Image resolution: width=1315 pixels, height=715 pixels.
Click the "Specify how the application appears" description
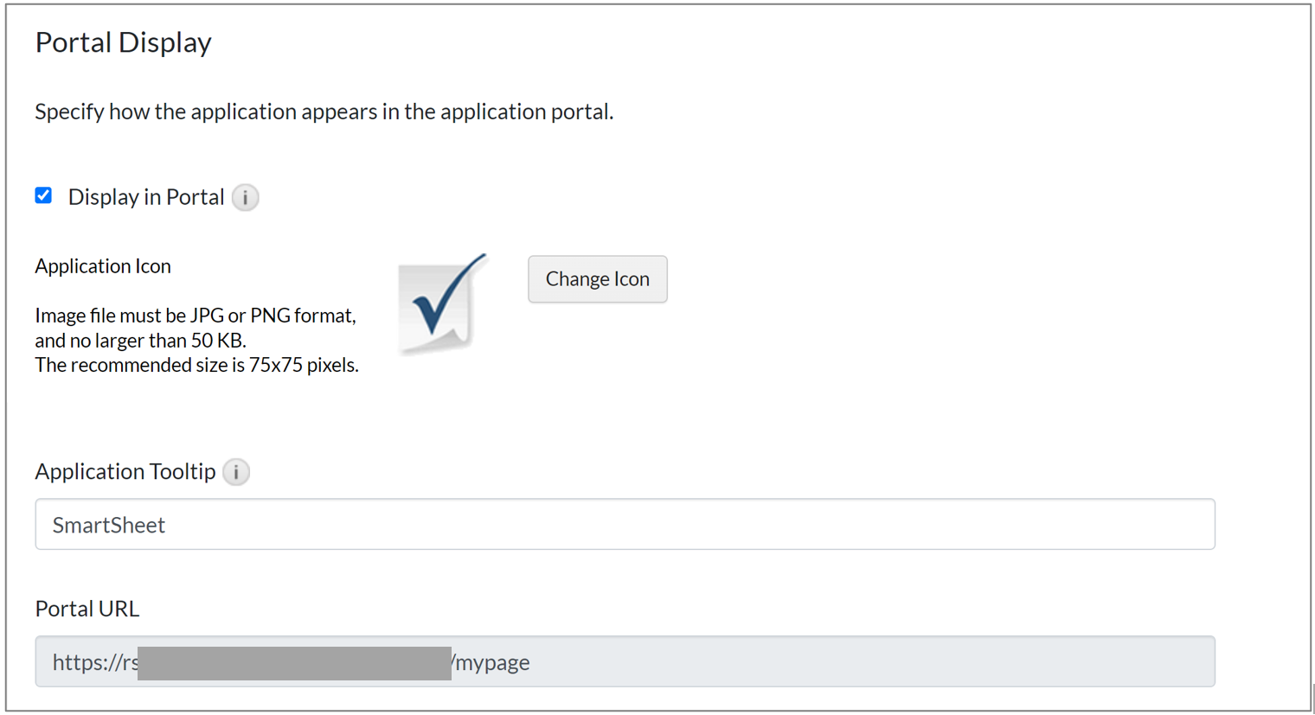coord(324,112)
